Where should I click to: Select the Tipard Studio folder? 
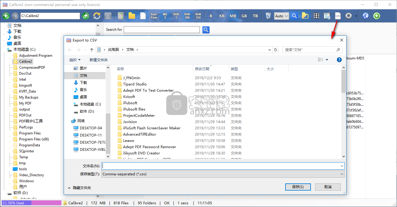click(x=135, y=84)
